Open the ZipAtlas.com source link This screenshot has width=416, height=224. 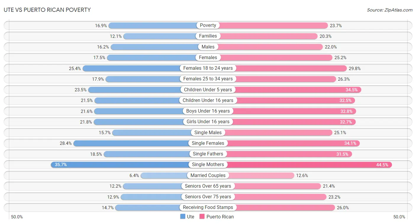390,10
